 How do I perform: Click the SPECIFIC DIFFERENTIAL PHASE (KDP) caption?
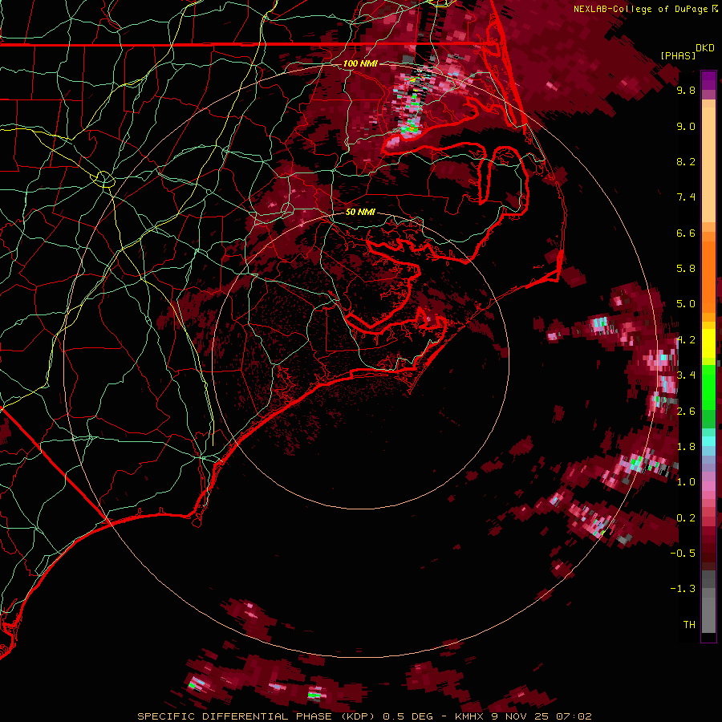pyautogui.click(x=257, y=716)
